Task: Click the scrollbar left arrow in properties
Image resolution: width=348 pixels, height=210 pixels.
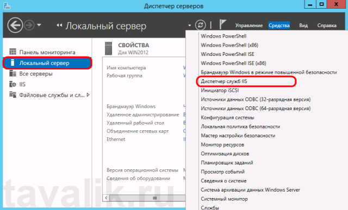Action: click(106, 198)
